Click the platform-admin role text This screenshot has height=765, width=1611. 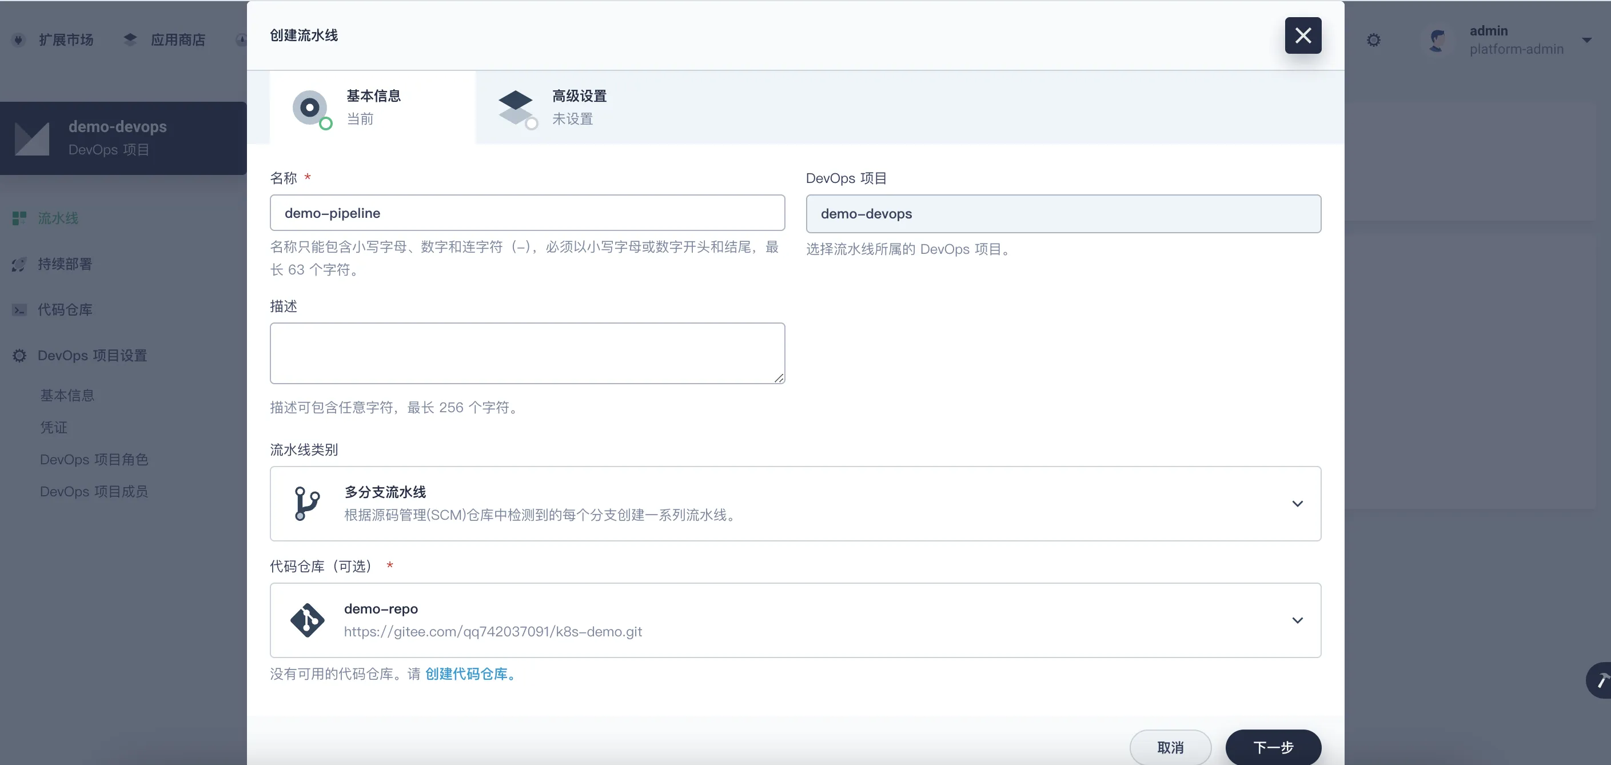coord(1516,49)
